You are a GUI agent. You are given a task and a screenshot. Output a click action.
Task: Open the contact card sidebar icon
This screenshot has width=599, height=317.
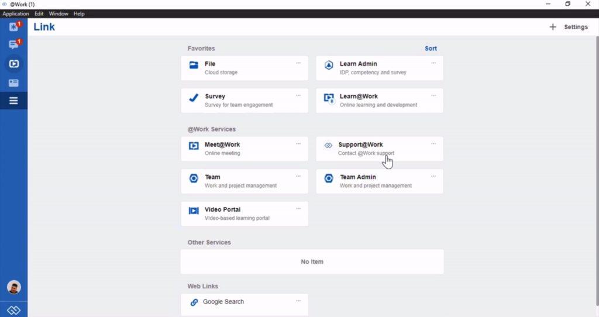tap(13, 82)
